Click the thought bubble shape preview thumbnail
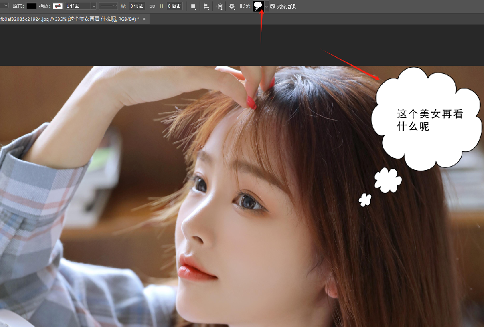The image size is (484, 327). pos(258,6)
